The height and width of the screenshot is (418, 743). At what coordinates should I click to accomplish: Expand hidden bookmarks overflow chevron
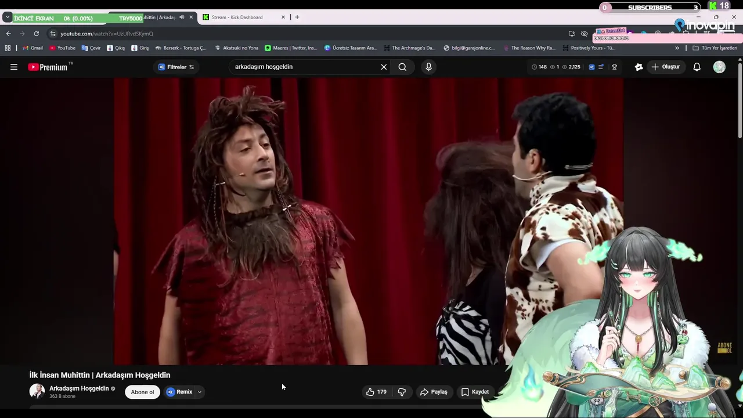click(x=677, y=48)
